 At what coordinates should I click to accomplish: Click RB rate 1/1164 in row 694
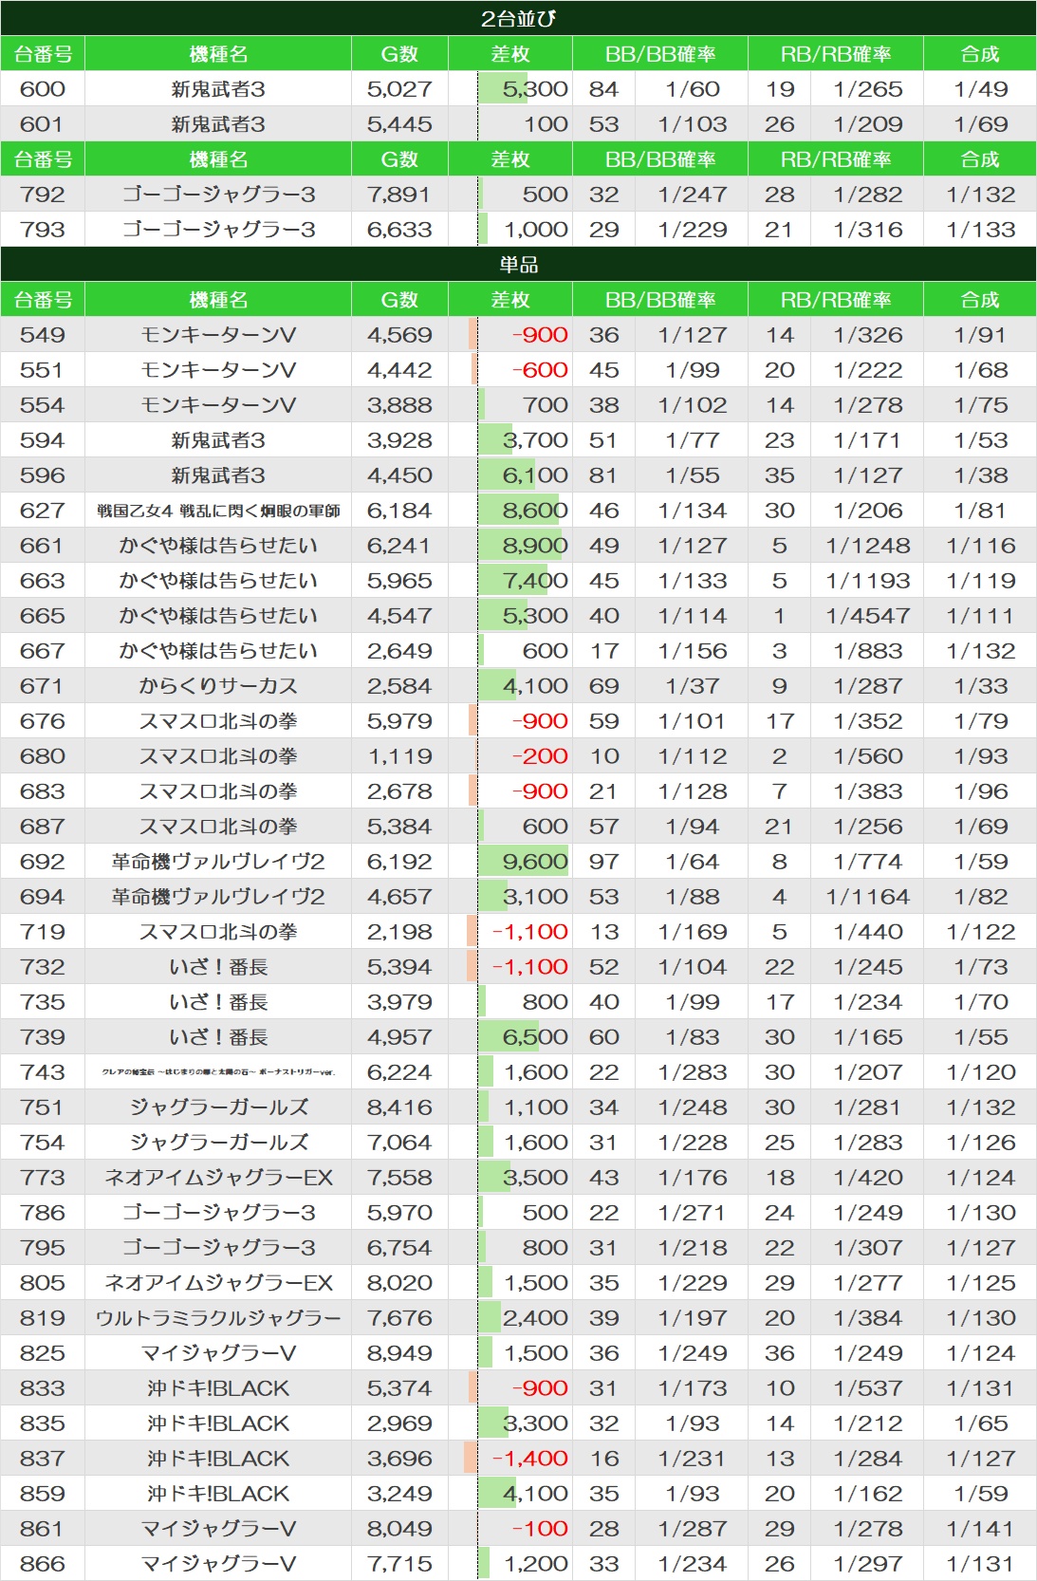[x=868, y=897]
